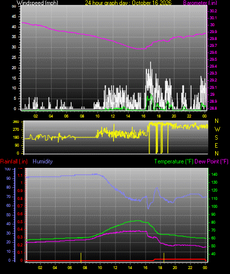
Task: Click the "15" value on windspeed axis
Action: coord(14,78)
